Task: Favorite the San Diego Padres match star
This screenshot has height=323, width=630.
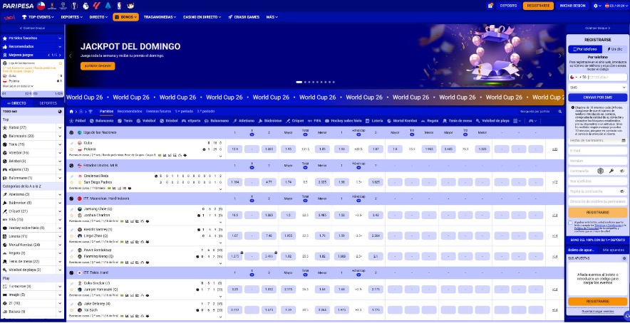Action: tap(72, 182)
